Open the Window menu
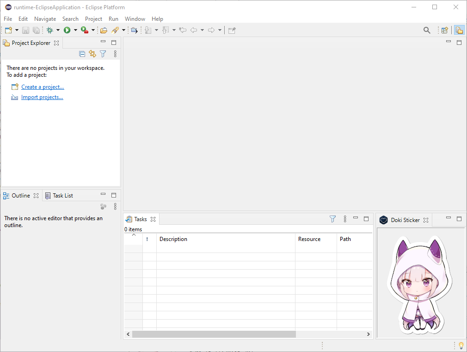 [x=135, y=19]
